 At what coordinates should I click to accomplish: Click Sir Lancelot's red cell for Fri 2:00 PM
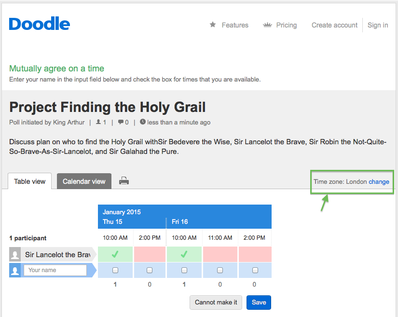255,254
